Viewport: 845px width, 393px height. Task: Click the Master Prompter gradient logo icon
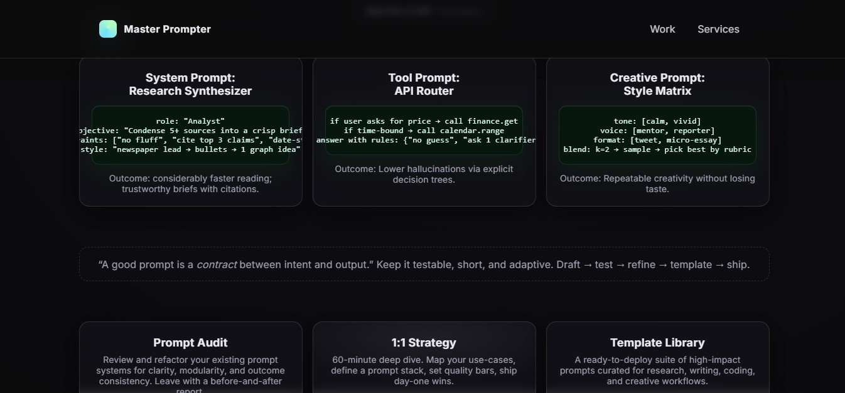pyautogui.click(x=108, y=29)
